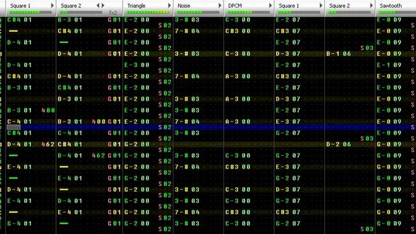Click the Noise channel volume meter

click(198, 12)
